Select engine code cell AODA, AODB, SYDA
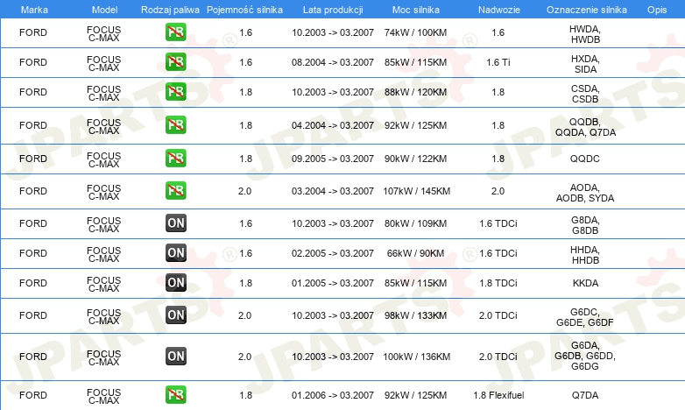 click(585, 193)
